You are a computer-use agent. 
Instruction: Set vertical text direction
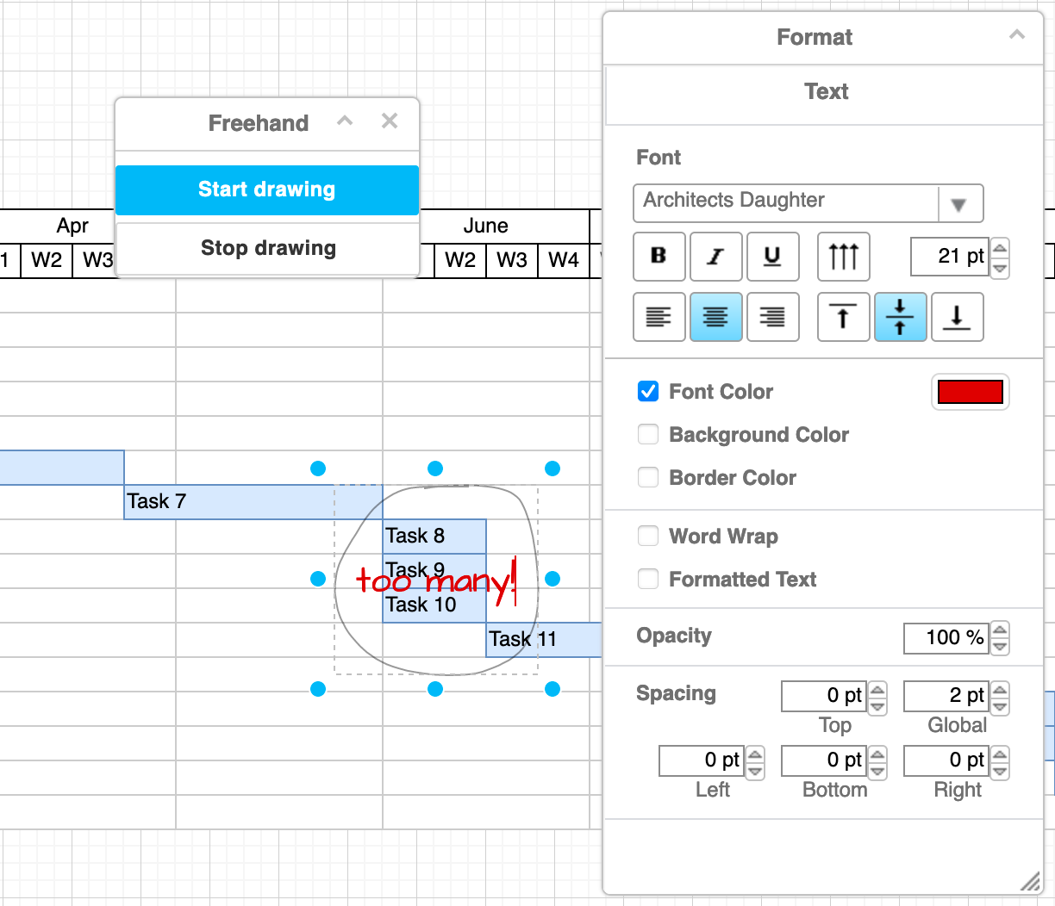coord(843,256)
